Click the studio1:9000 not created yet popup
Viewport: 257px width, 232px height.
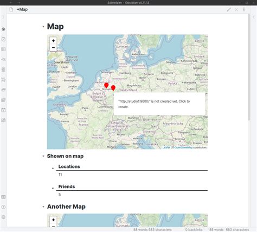[x=159, y=104]
